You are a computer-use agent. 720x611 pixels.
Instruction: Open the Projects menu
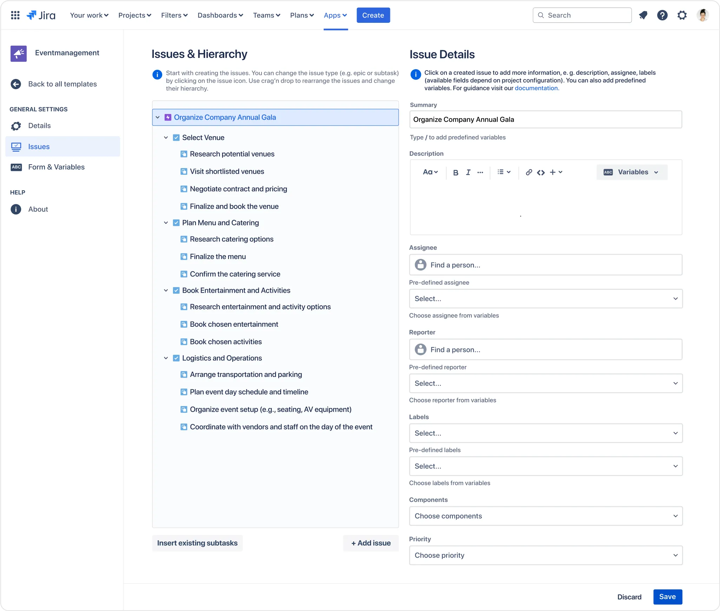(135, 15)
